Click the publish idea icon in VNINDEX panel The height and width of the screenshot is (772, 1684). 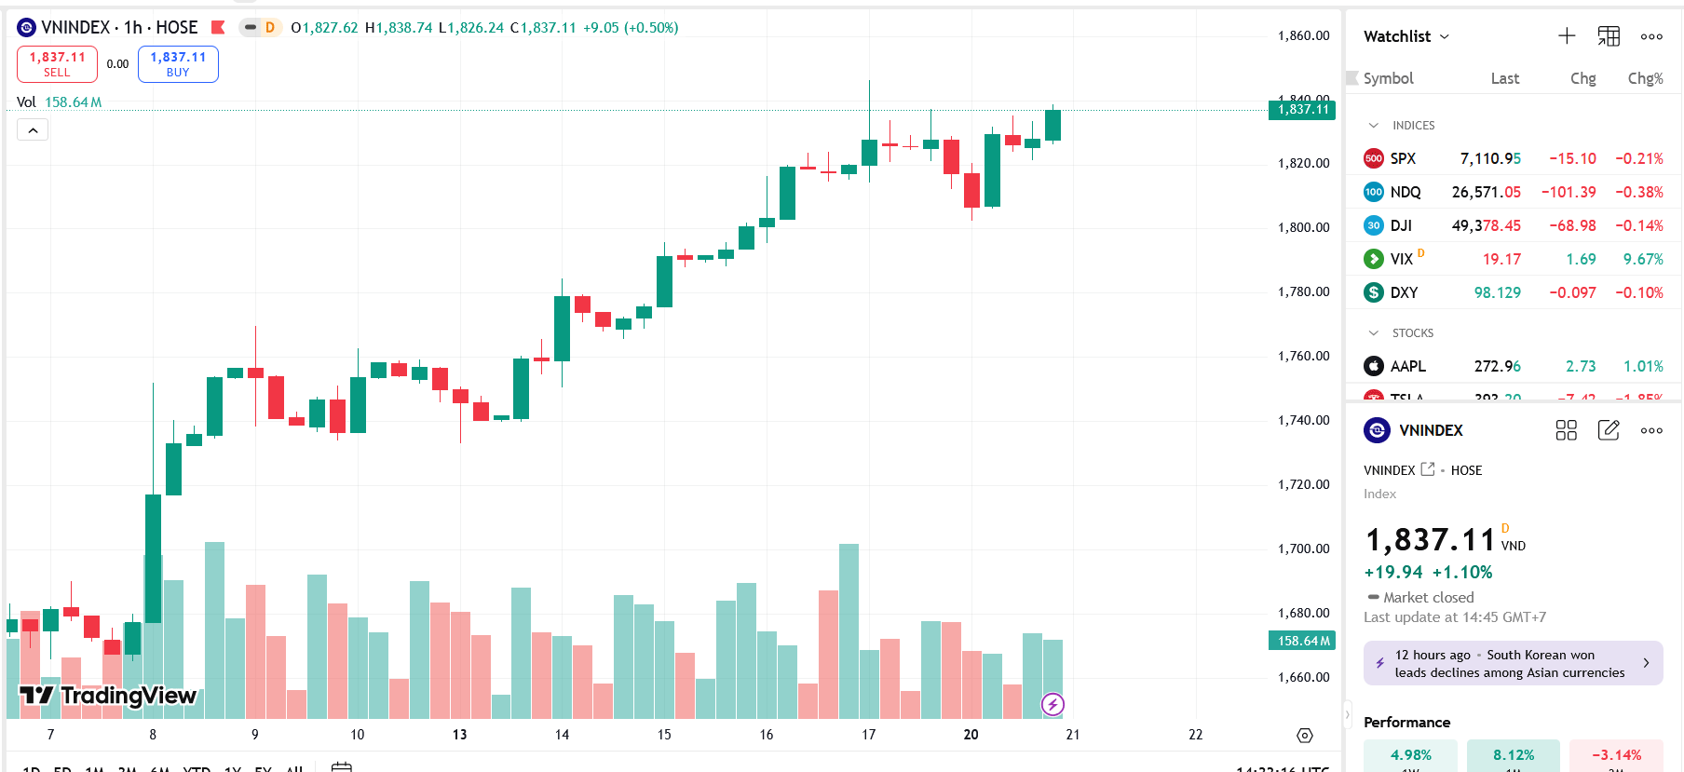[1609, 430]
